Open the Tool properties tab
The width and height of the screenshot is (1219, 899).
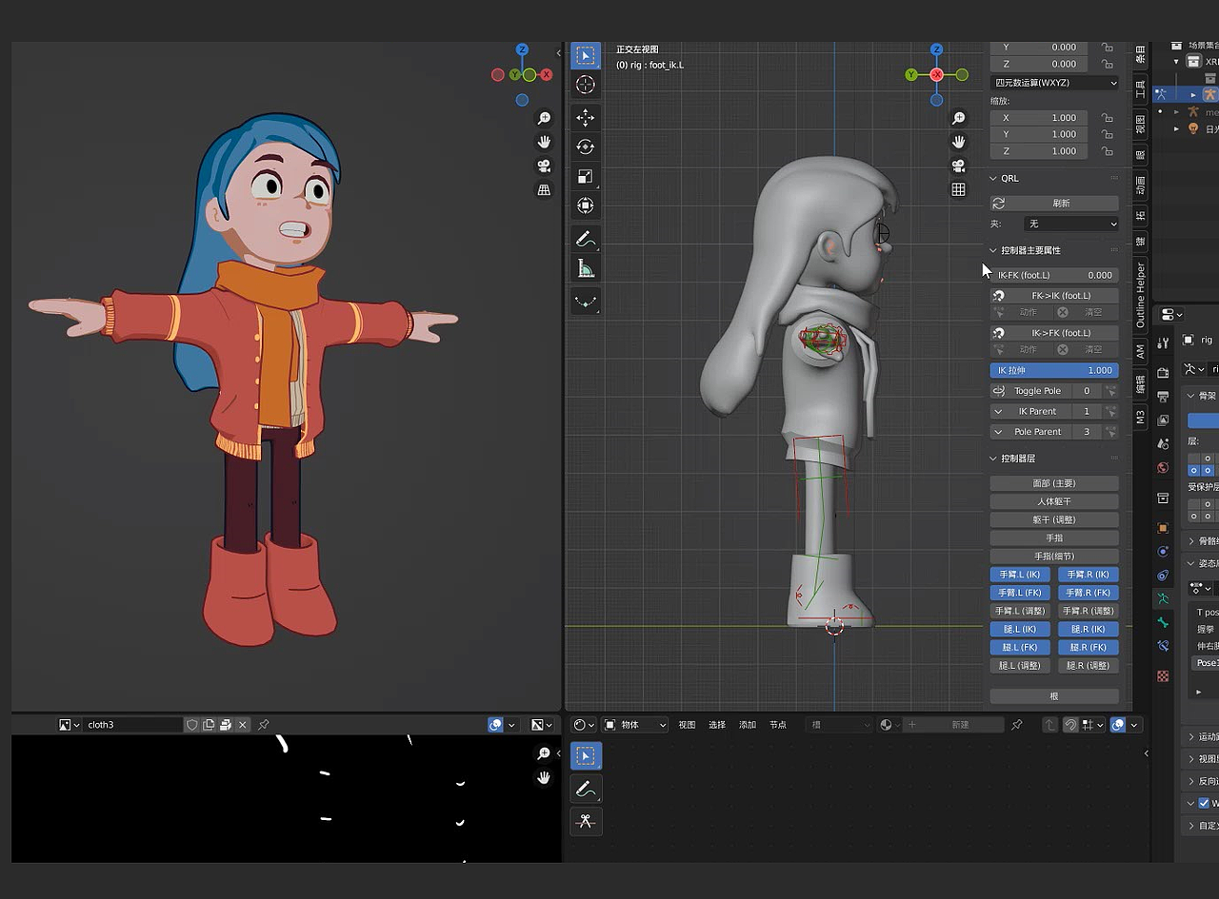pos(1163,343)
